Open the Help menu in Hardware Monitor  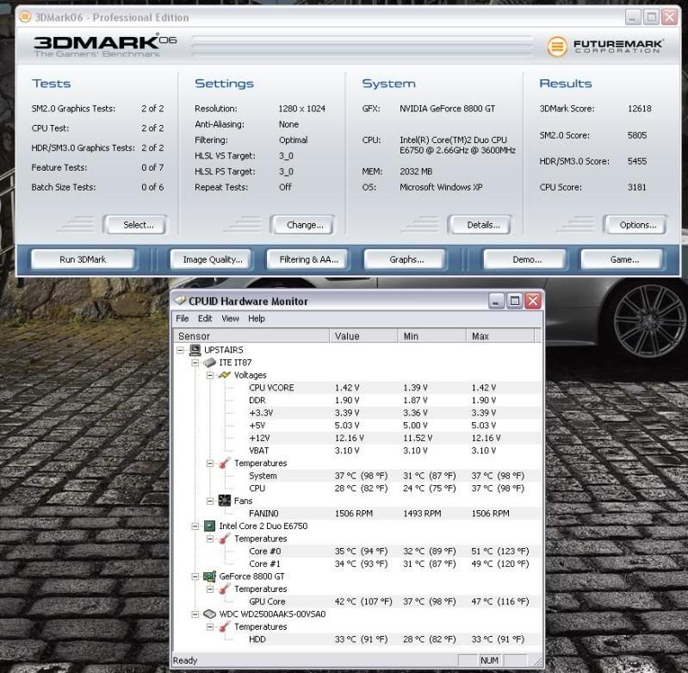click(x=257, y=318)
